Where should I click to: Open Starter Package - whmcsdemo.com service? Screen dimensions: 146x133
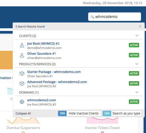tap(54, 72)
